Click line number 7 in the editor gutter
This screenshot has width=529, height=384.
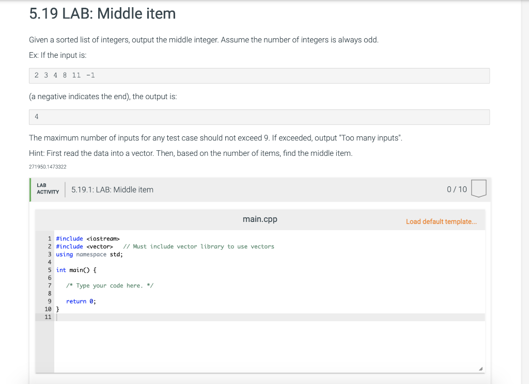(50, 285)
